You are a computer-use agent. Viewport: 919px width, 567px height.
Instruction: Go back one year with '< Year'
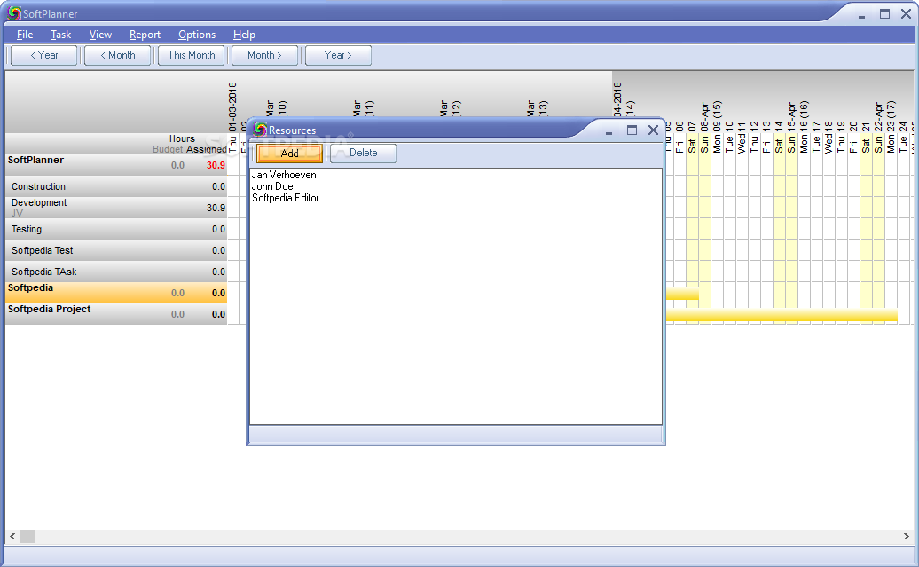pos(44,55)
